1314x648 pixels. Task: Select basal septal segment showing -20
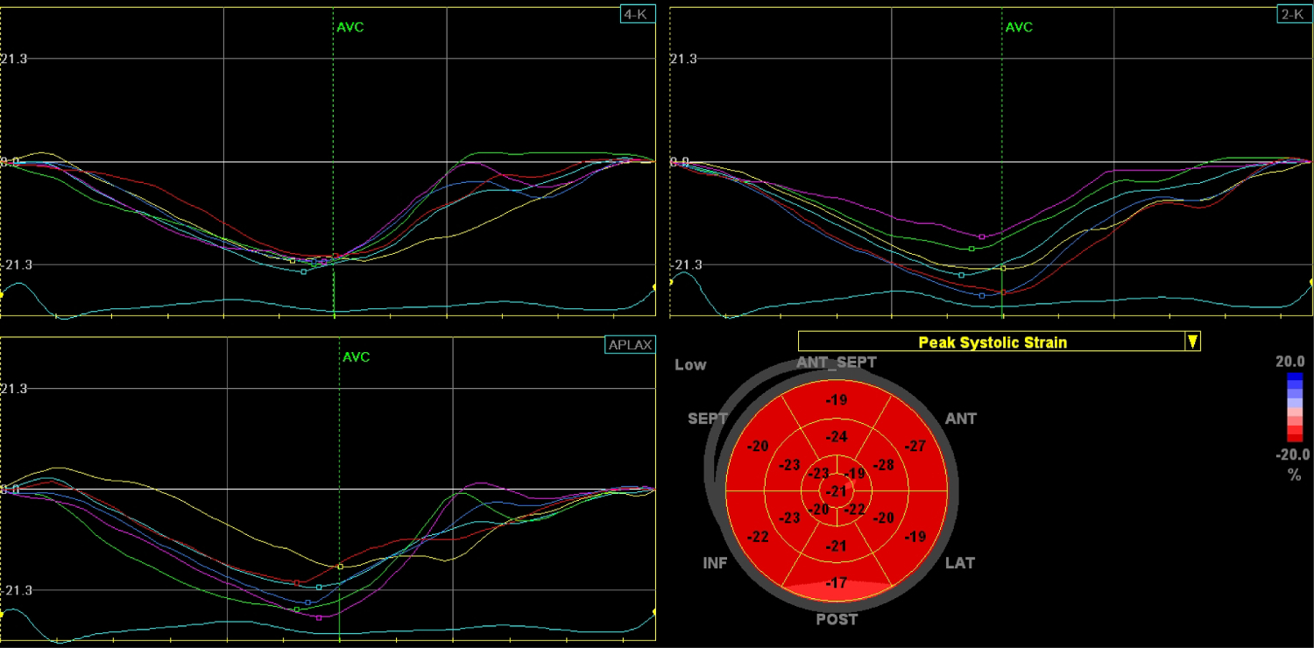pos(758,447)
